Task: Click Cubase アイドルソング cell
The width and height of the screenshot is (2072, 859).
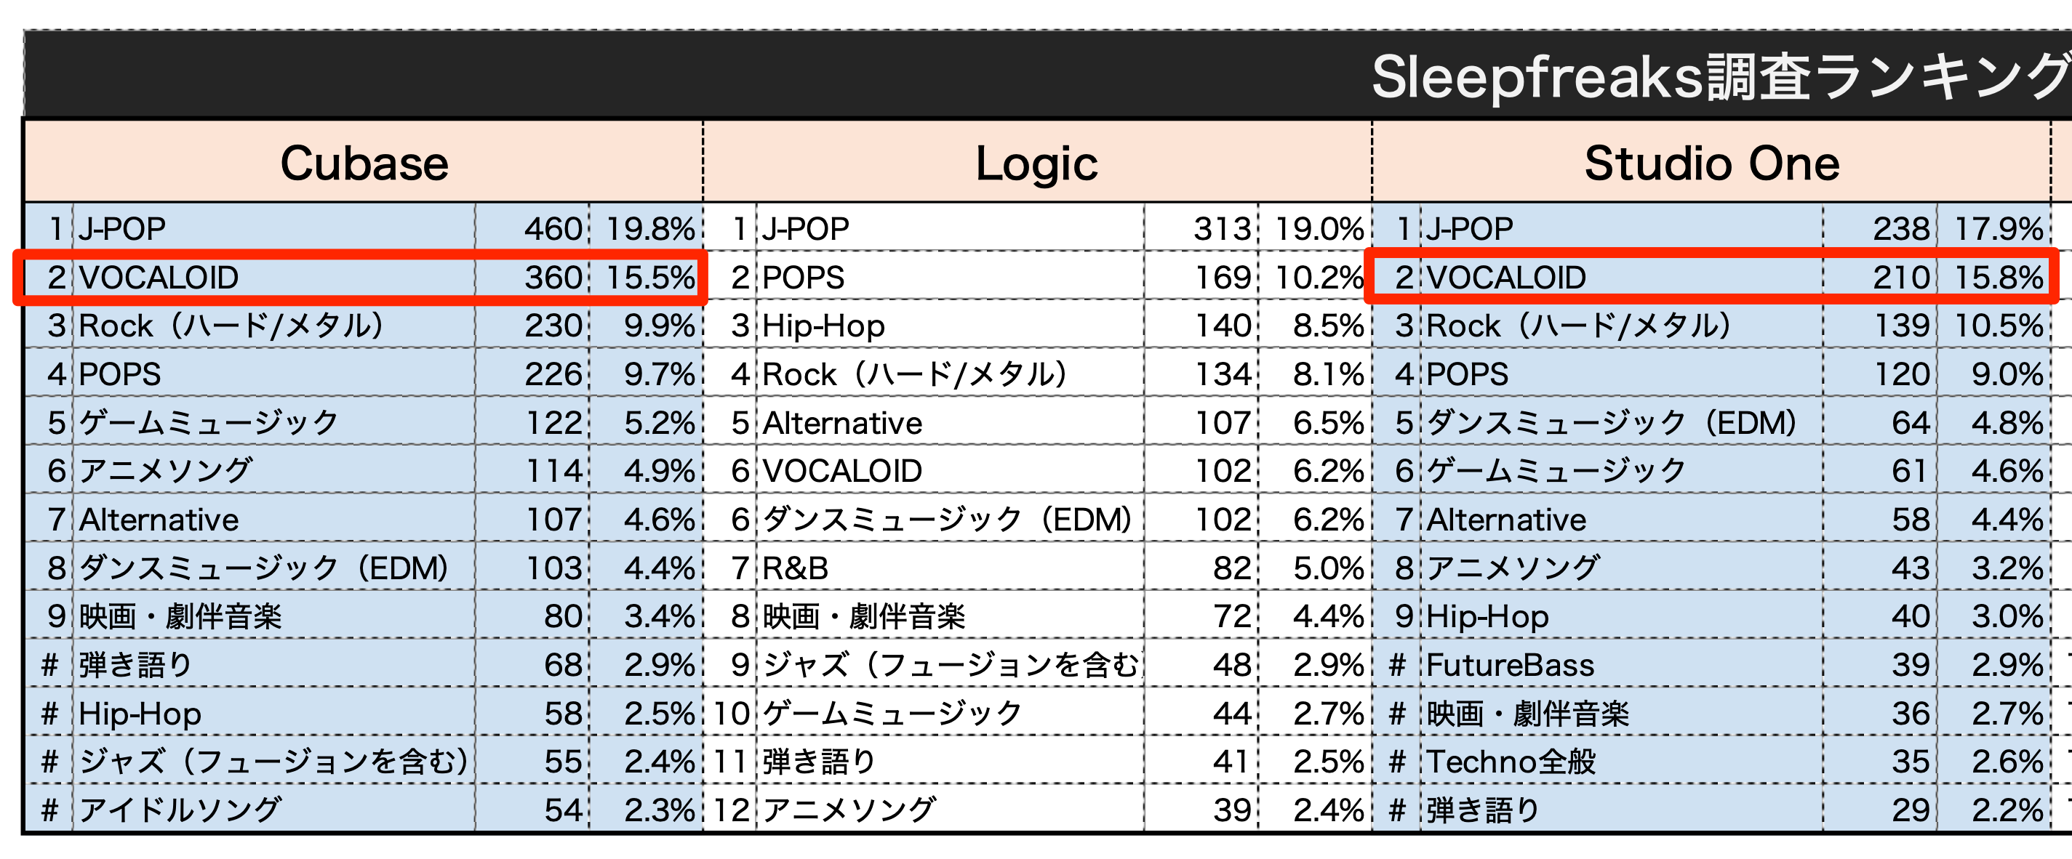Action: 274,809
